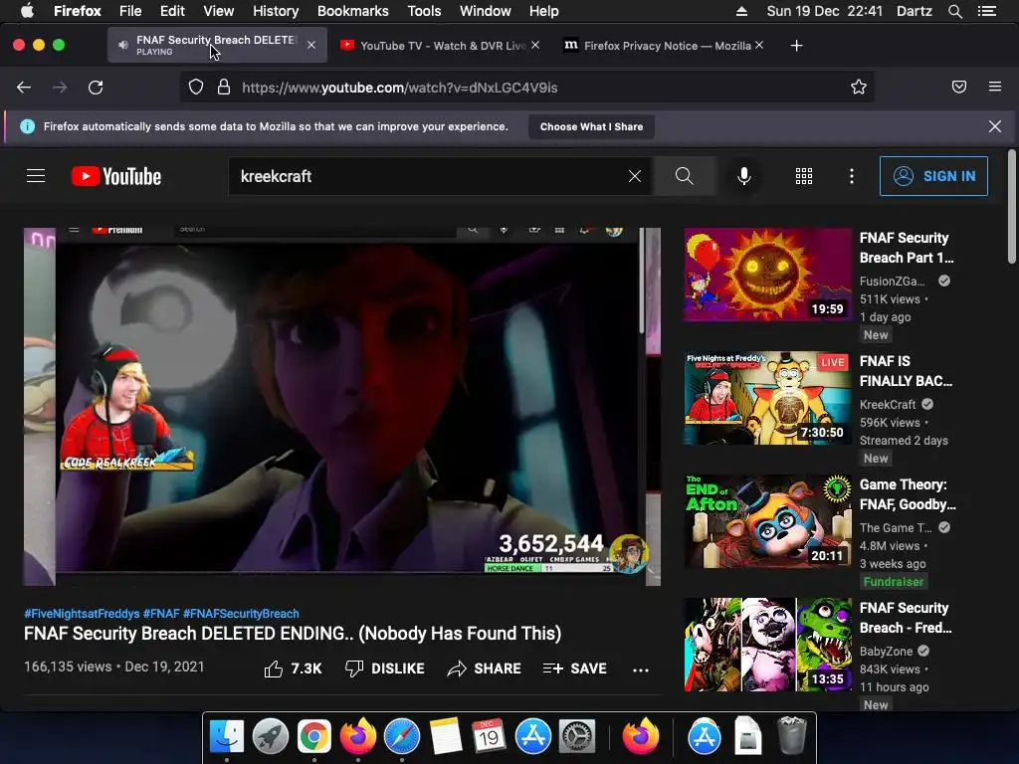Open the #FiveNightsatFreddys hashtag link
The image size is (1019, 764).
82,613
